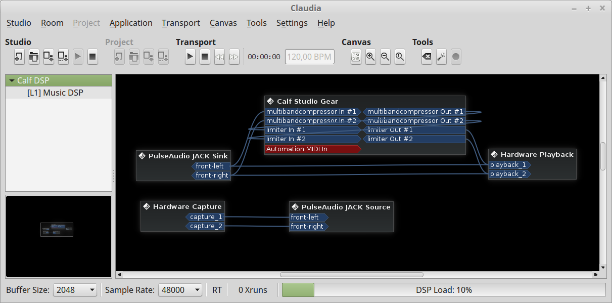Click the 120,00 BPM tempo field
This screenshot has height=303, width=612.
click(x=309, y=57)
